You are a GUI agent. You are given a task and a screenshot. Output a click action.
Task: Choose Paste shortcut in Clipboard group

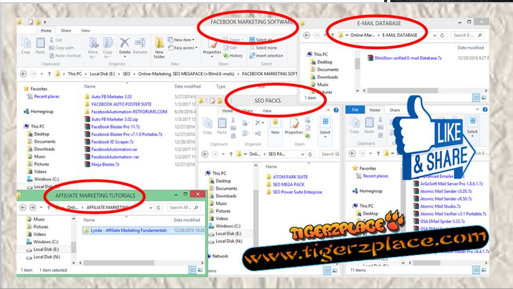pyautogui.click(x=65, y=56)
